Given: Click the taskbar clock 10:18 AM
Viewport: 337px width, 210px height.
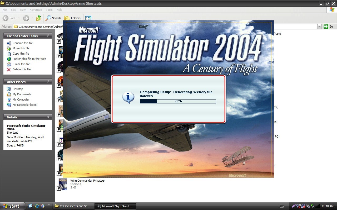Looking at the screenshot, I should [328, 206].
